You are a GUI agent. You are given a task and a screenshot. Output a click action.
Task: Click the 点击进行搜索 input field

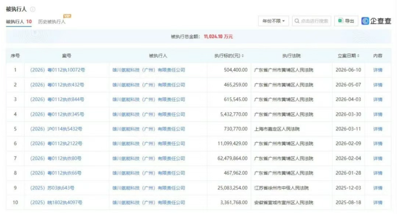click(x=312, y=21)
